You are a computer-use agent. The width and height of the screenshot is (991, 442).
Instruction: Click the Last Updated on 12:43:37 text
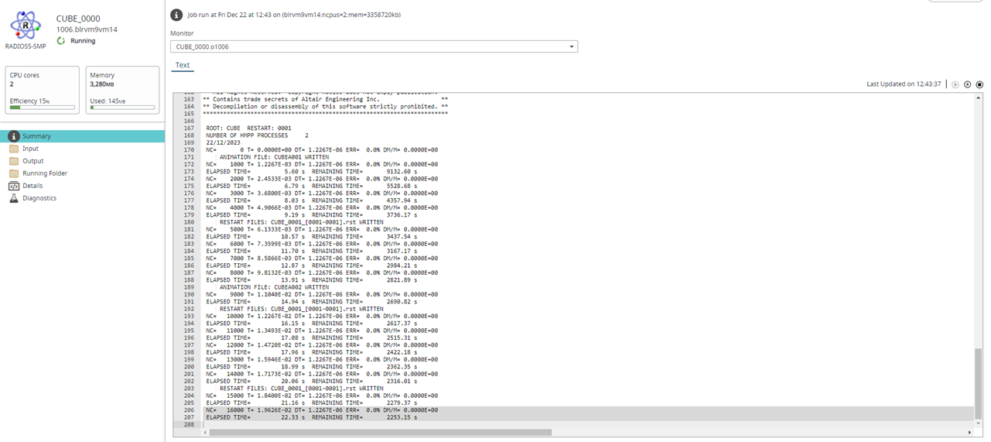point(904,84)
